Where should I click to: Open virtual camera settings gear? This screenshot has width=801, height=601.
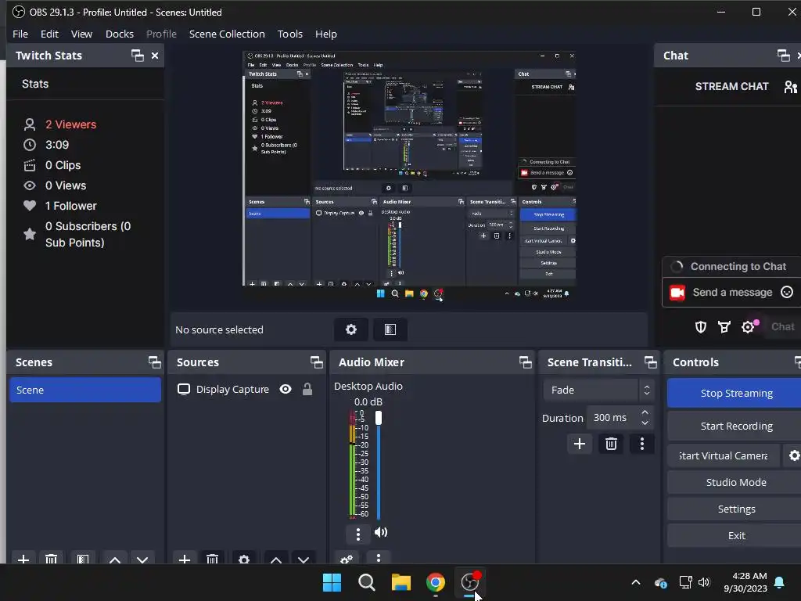click(793, 455)
